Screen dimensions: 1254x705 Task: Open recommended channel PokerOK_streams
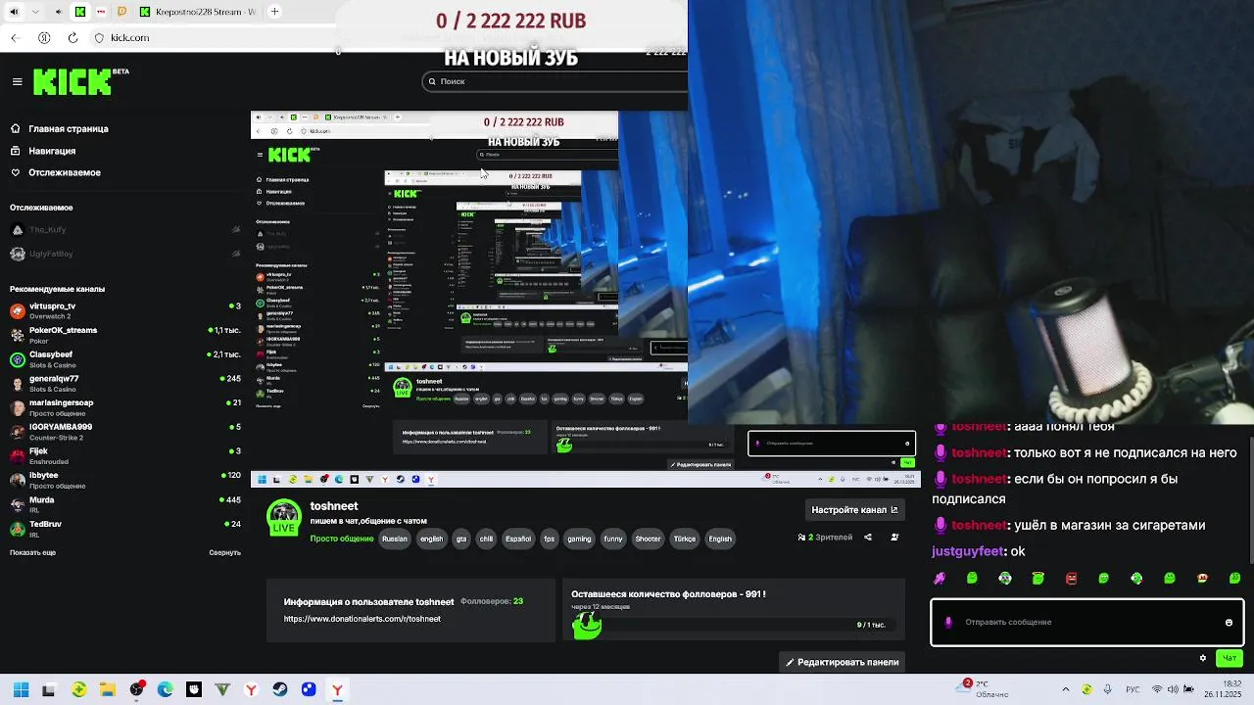click(125, 335)
